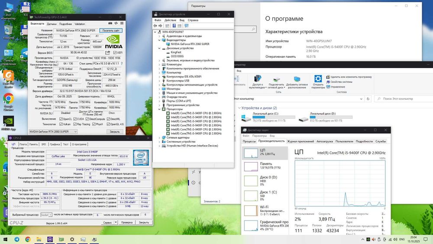The height and width of the screenshot is (244, 433).
Task: Collapse Видеоадаптеры tree node
Action: tap(159, 40)
